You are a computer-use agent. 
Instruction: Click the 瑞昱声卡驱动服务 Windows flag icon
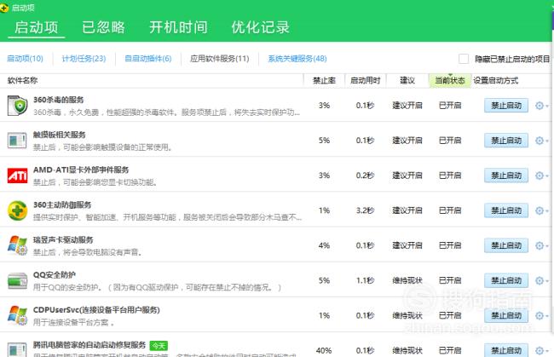pos(17,245)
